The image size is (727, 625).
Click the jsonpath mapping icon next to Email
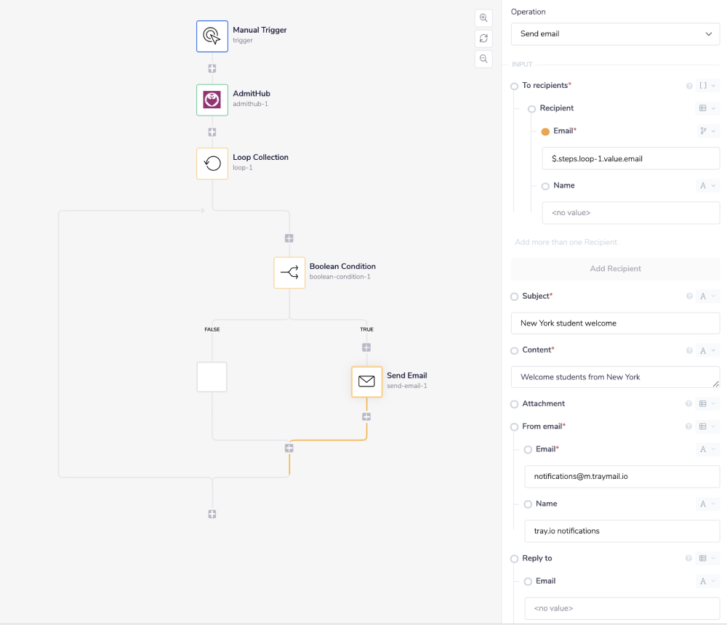(702, 131)
